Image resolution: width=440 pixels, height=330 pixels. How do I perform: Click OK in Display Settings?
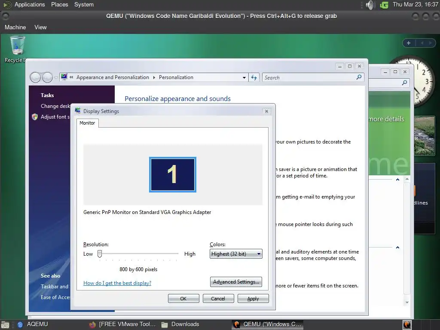(183, 299)
